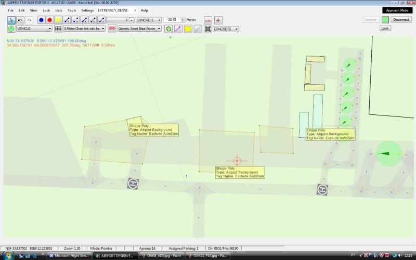Viewport: 416px width, 260px height.
Task: Toggle the Lock button
Action: click(x=385, y=28)
